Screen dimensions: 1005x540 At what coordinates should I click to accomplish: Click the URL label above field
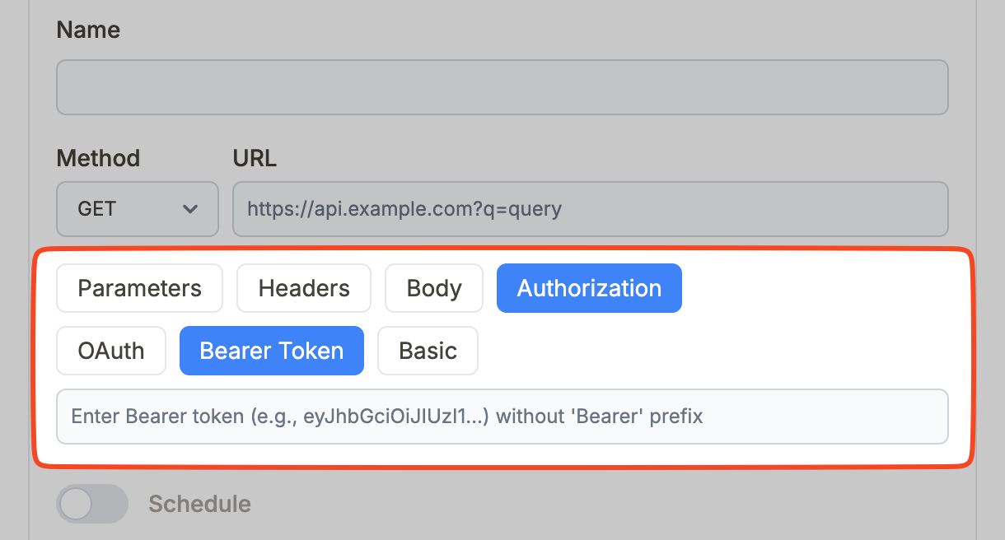[x=255, y=158]
